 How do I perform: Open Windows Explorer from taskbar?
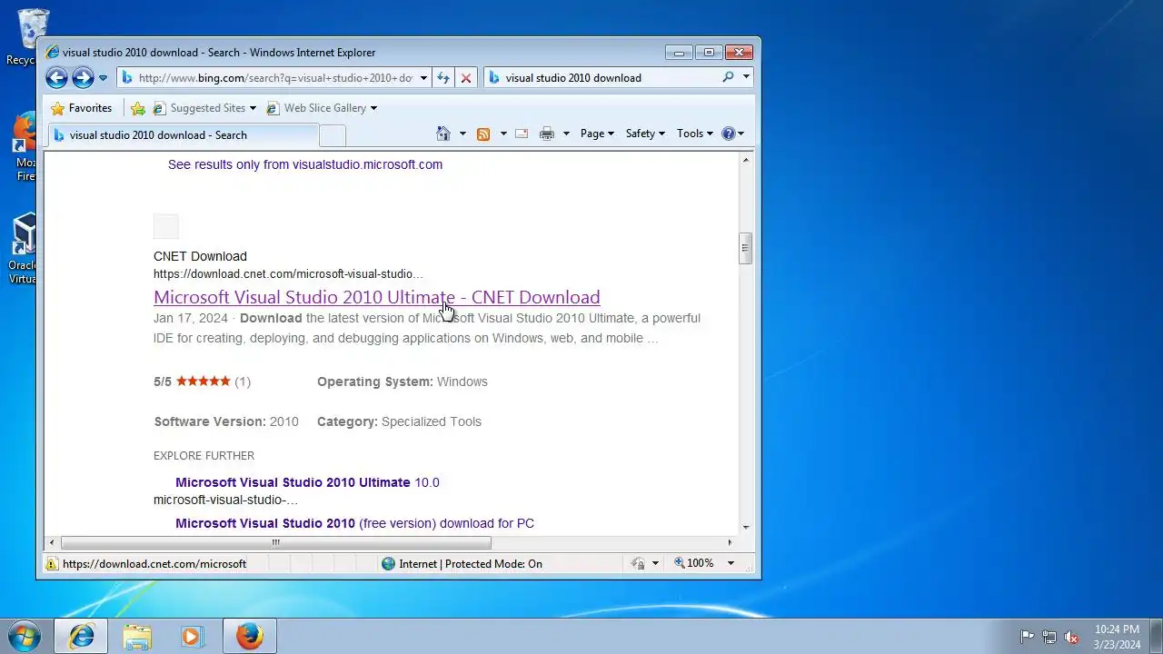click(137, 637)
